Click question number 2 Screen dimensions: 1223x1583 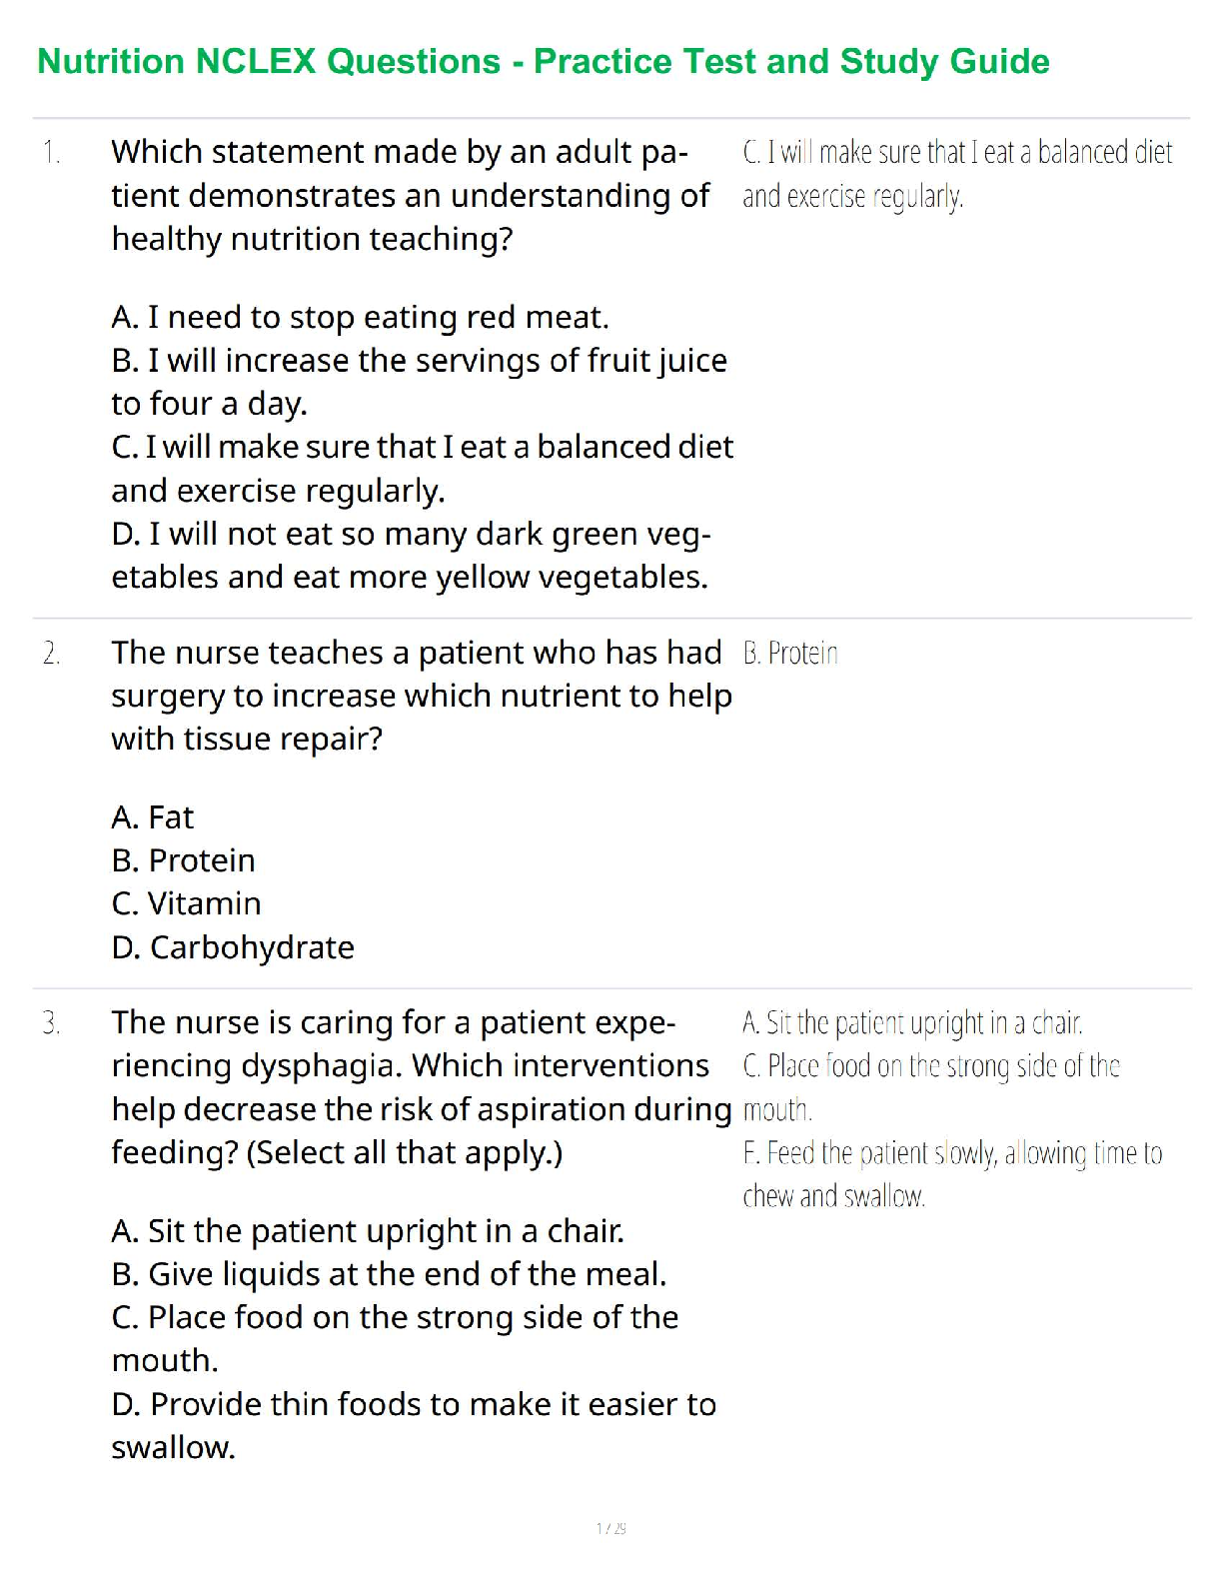tap(52, 654)
